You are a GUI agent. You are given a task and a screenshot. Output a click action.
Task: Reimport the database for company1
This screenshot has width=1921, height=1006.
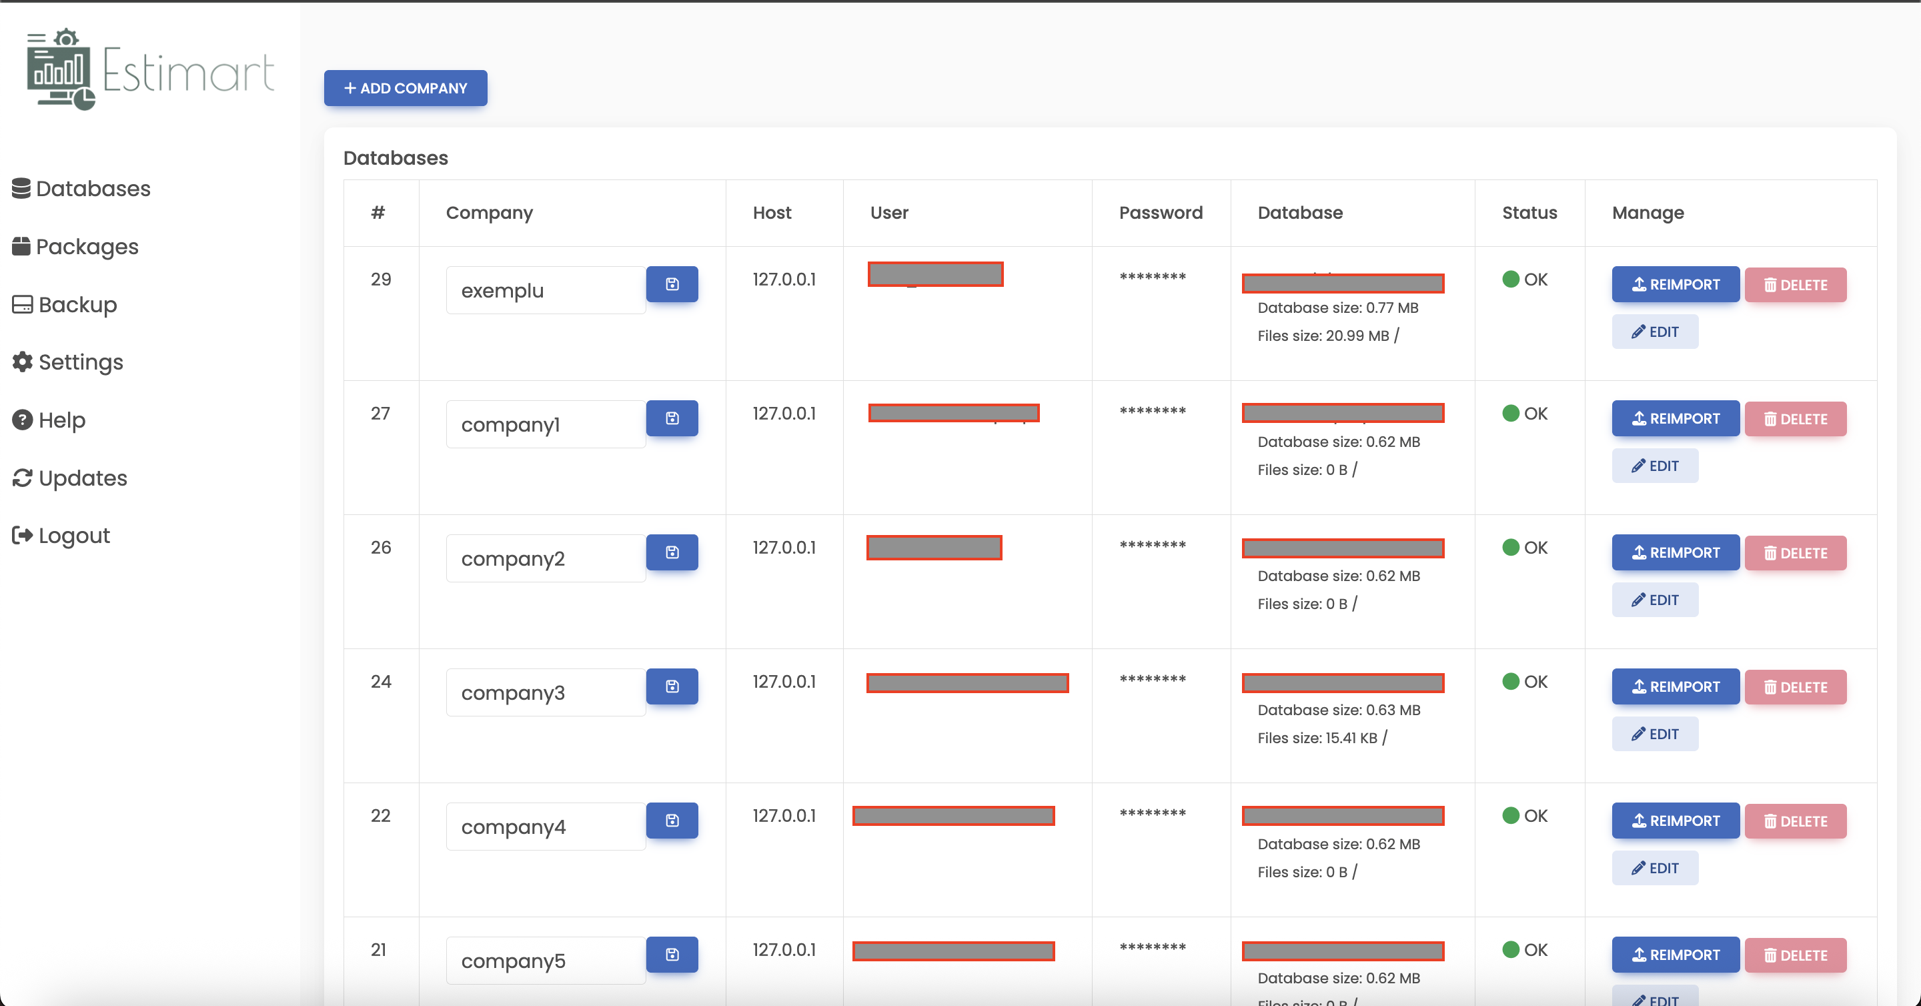click(1675, 418)
